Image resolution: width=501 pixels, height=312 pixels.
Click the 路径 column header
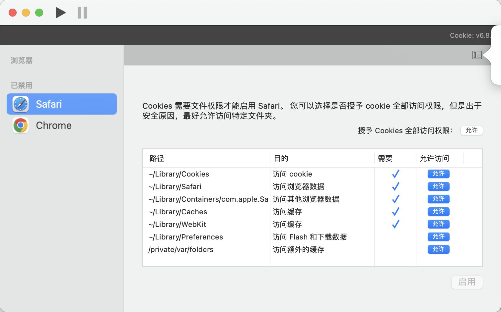tap(206, 158)
